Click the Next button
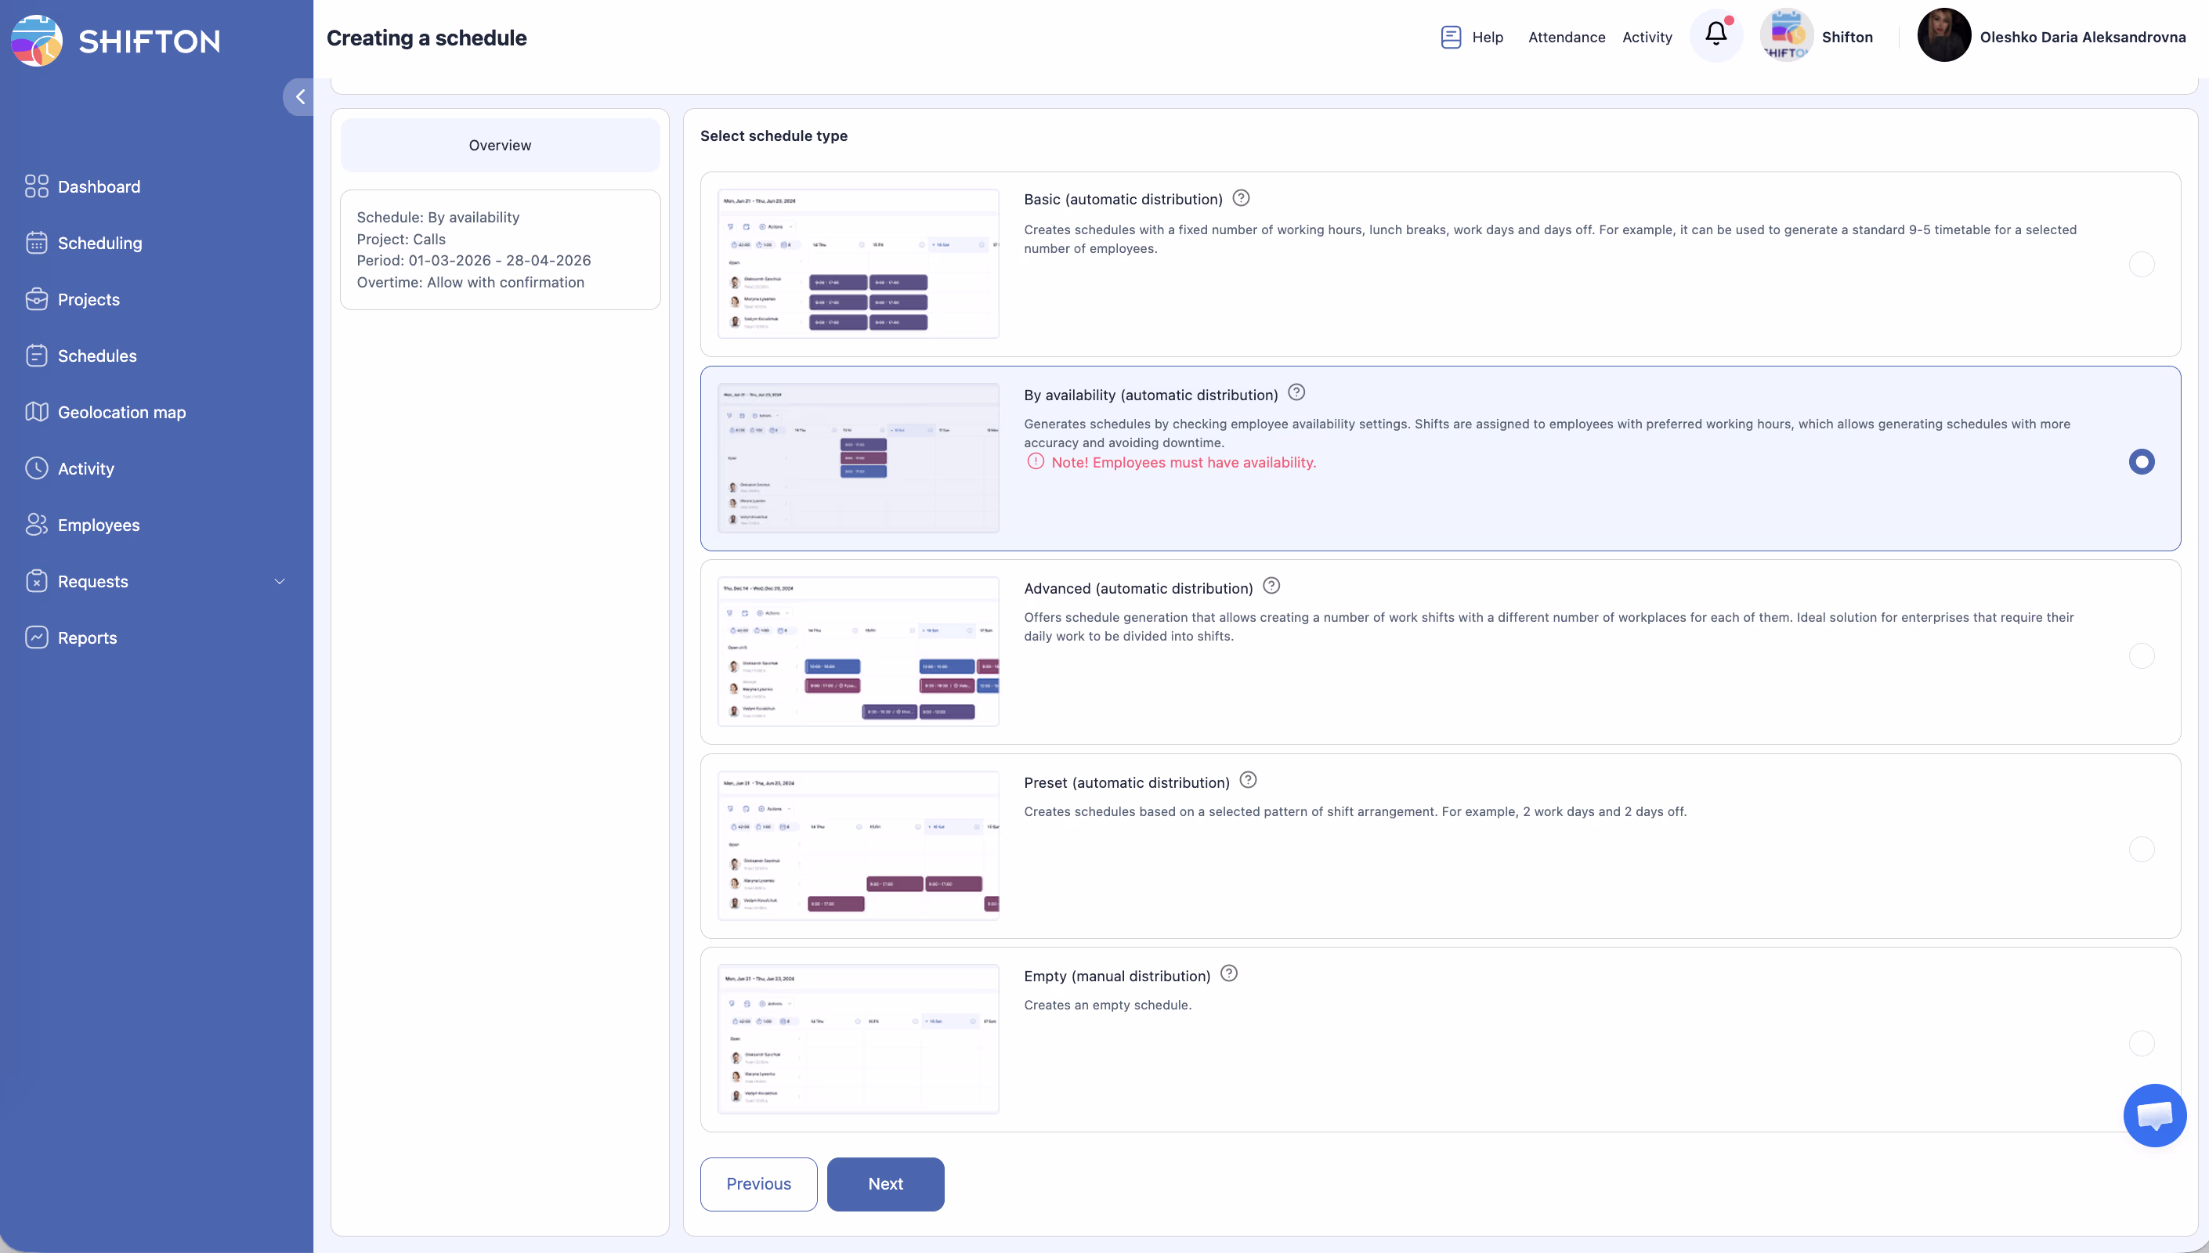2209x1253 pixels. tap(884, 1183)
